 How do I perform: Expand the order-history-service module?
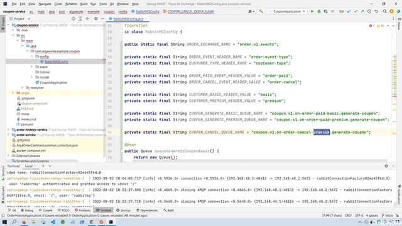tap(8, 130)
